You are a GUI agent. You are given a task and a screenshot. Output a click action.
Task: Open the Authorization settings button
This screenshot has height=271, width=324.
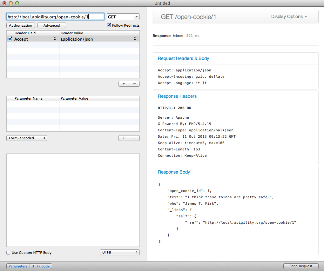(x=20, y=25)
